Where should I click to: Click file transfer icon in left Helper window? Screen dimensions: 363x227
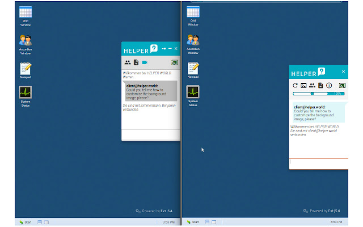click(136, 62)
